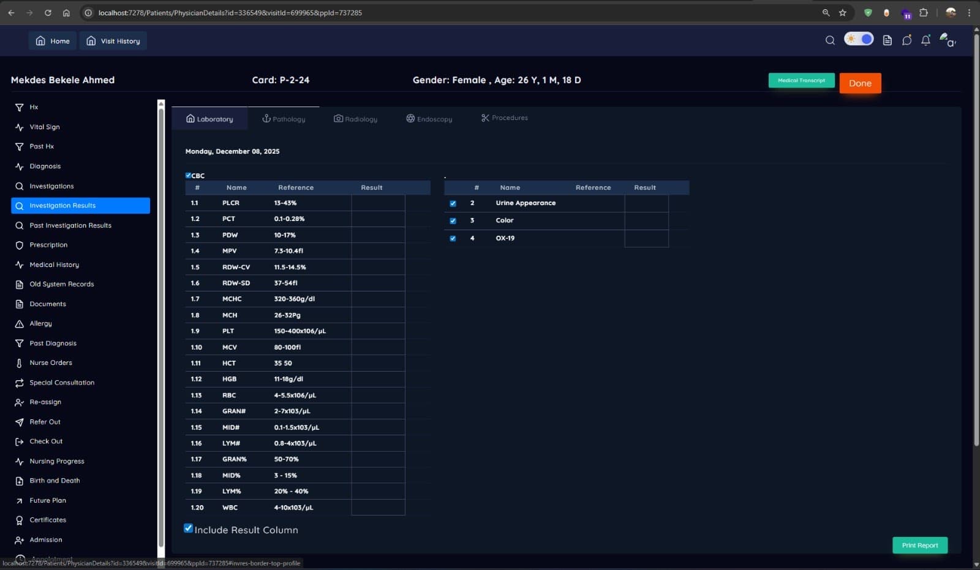Click the browser address bar URL
980x570 pixels.
pos(230,12)
